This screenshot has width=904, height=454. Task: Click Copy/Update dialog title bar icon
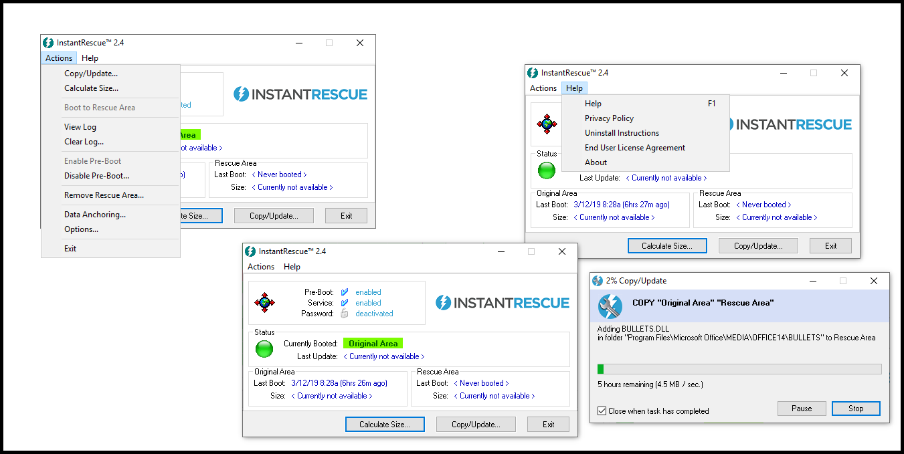coord(598,281)
